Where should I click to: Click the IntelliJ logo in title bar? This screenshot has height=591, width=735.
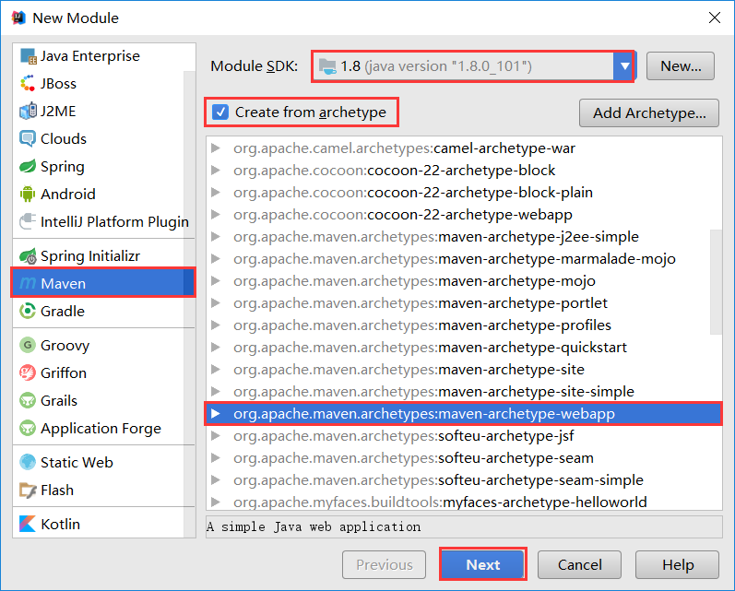click(x=18, y=18)
